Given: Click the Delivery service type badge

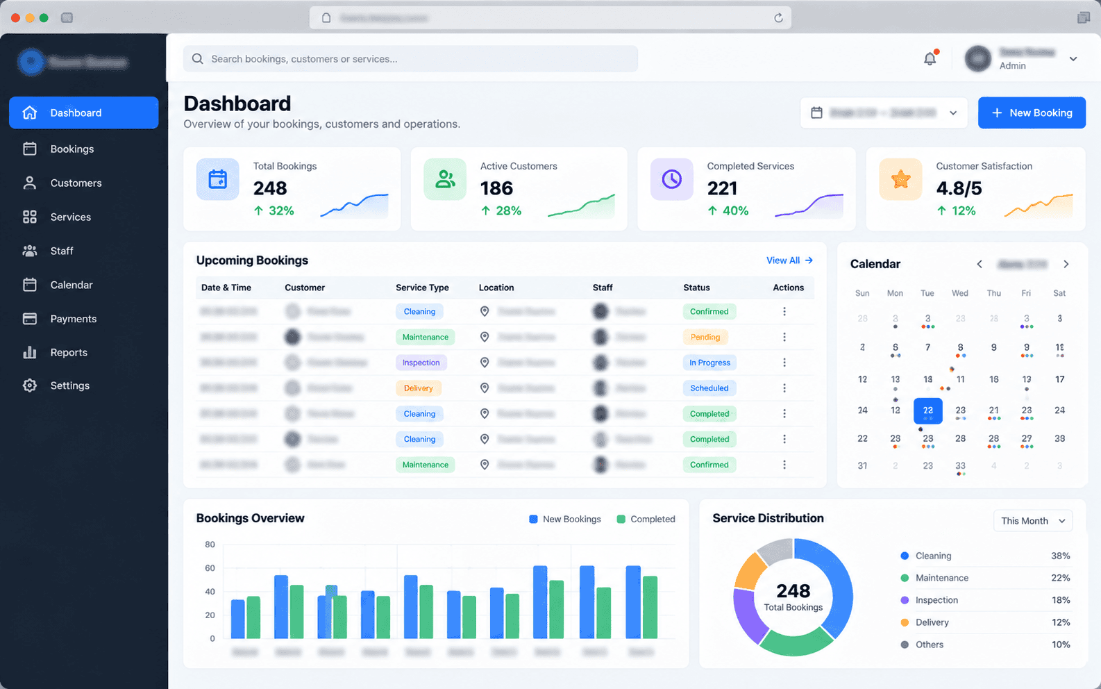Looking at the screenshot, I should point(419,388).
